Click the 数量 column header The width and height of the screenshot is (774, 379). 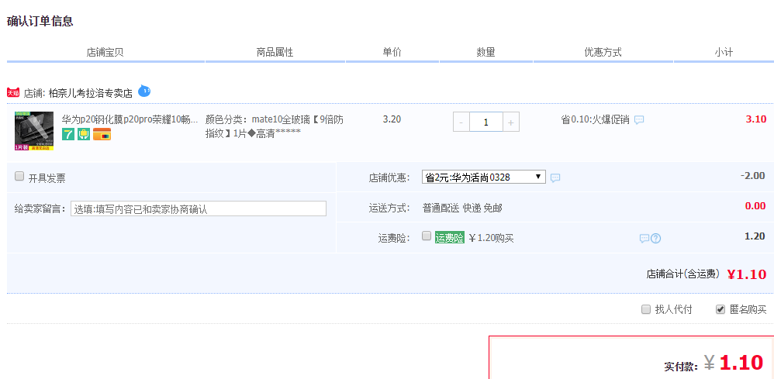coord(485,52)
